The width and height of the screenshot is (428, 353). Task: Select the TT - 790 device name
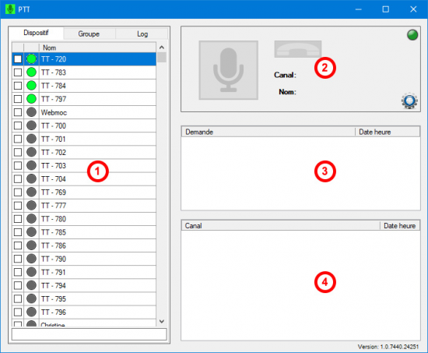54,259
